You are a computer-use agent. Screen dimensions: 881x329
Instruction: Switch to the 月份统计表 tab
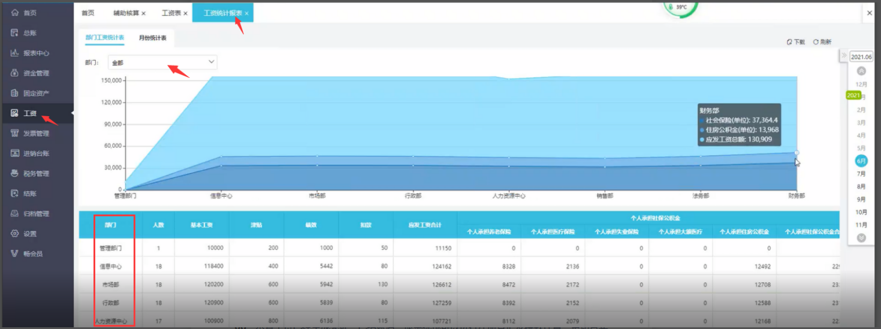(x=152, y=38)
